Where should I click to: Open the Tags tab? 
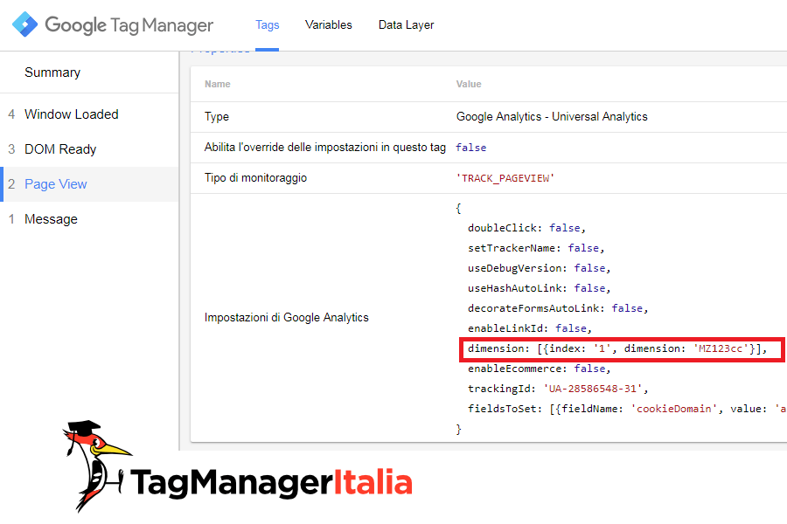[267, 25]
